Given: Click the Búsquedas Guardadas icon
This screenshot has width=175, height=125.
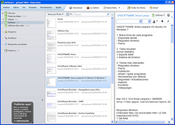Looking at the screenshot, I should 6,44.
